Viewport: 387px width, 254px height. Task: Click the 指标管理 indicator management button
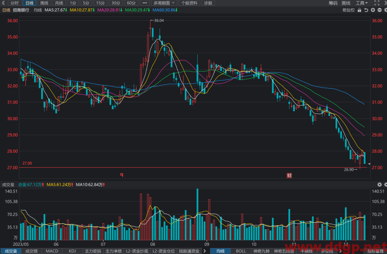pos(375,251)
